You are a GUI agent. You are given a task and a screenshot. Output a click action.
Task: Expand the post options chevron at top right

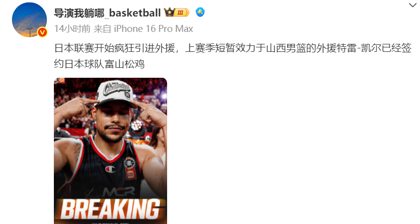pyautogui.click(x=414, y=5)
